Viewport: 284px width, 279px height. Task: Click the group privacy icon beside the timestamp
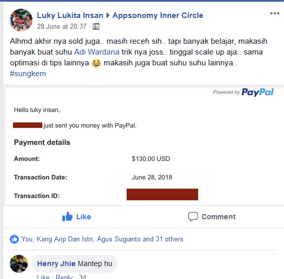click(96, 27)
